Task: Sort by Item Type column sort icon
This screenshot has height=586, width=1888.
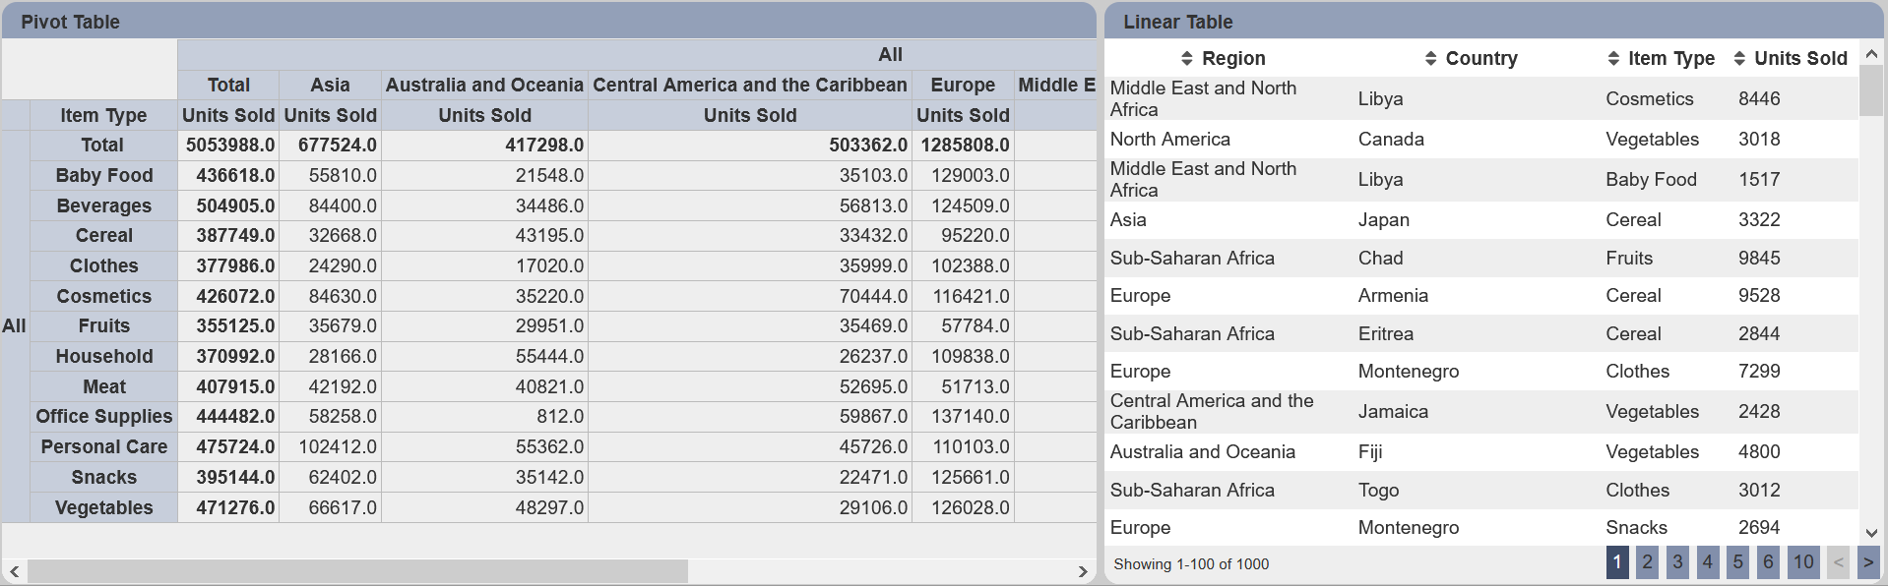Action: (x=1613, y=59)
